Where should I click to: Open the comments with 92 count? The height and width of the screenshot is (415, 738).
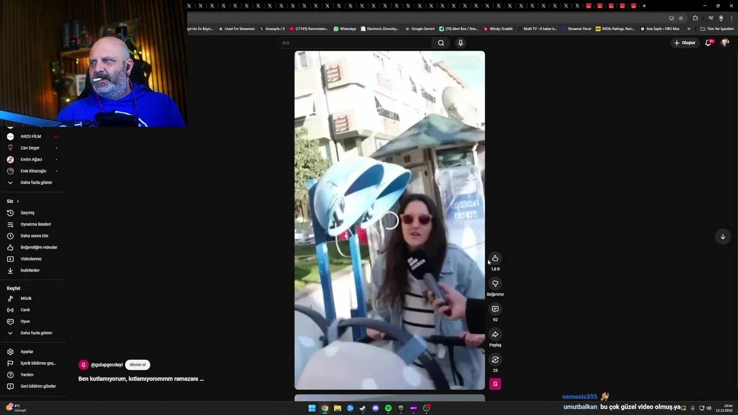point(495,309)
